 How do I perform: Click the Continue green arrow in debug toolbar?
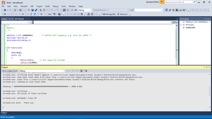(23, 14)
